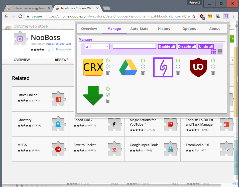Open settings gear for uBlock Origin

[x=213, y=66]
